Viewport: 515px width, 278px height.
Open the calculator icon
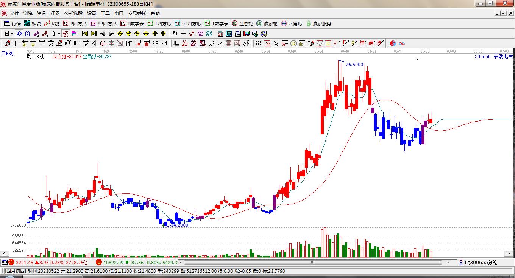coord(229,34)
